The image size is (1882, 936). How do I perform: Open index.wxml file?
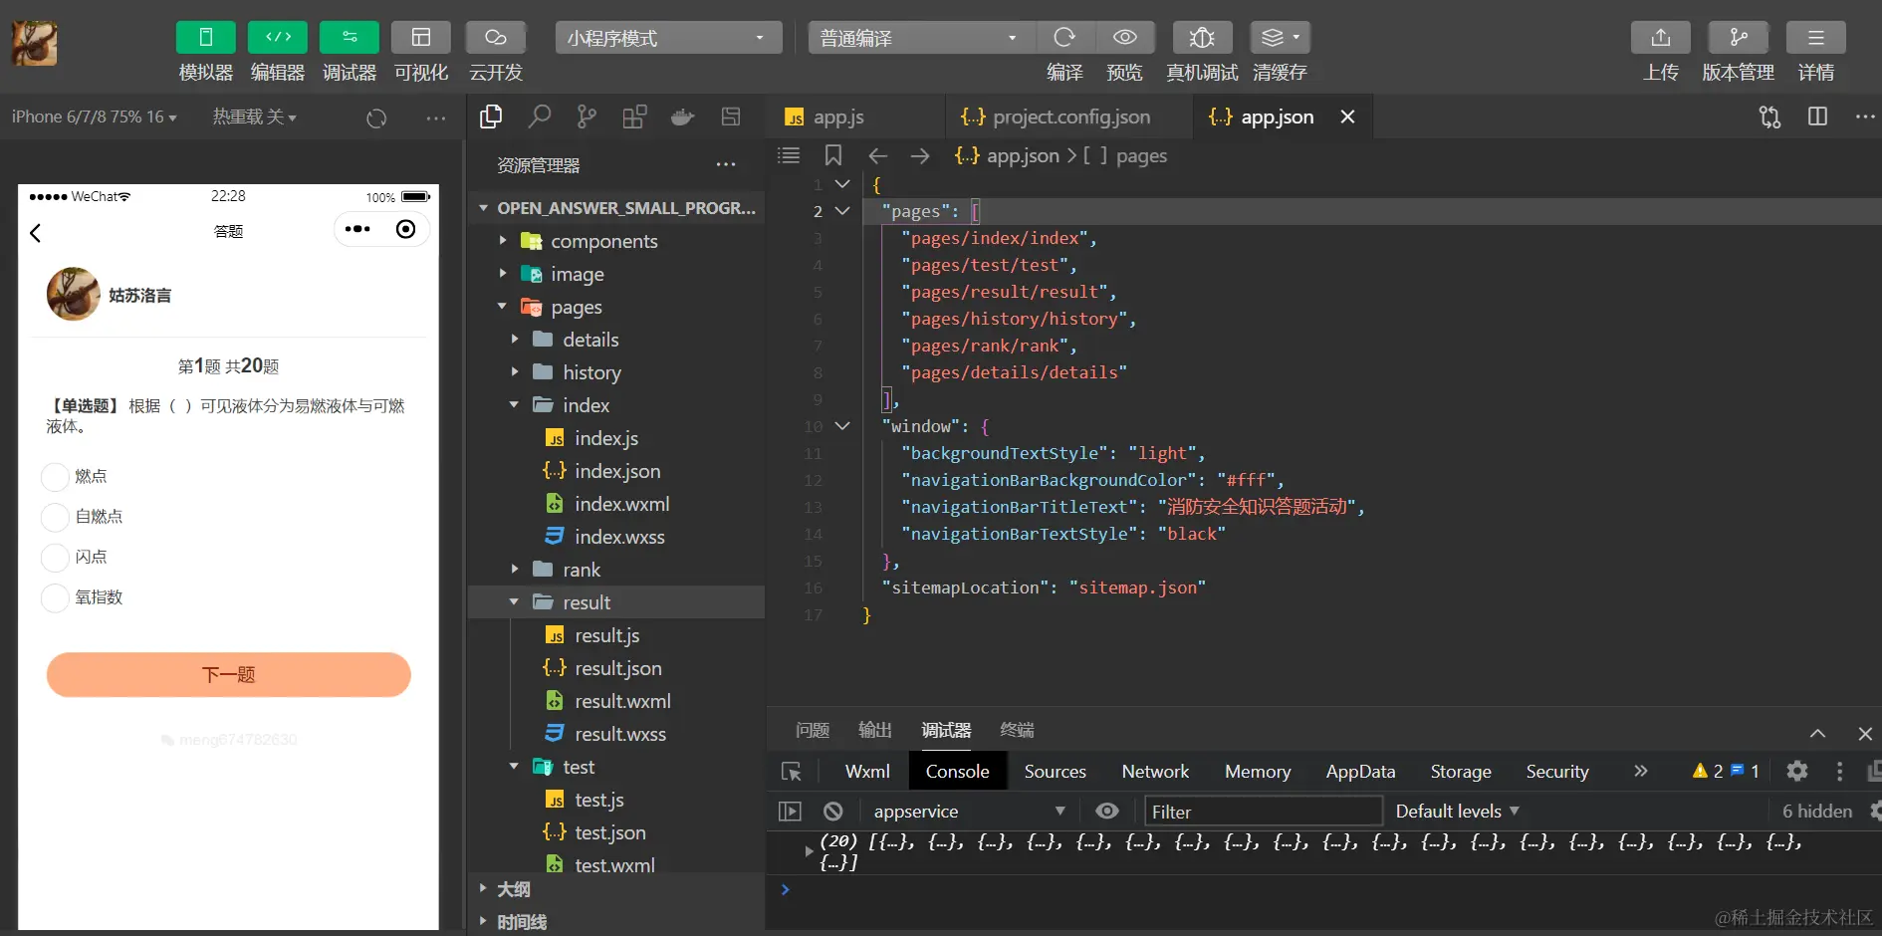pos(621,504)
